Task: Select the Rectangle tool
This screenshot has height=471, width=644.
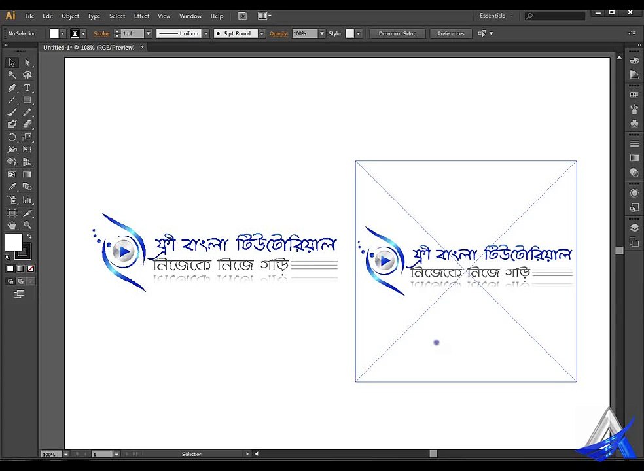Action: point(27,100)
